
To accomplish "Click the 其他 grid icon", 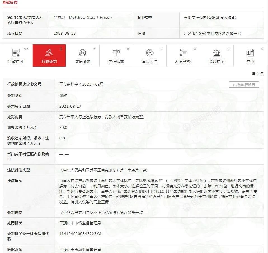I will [x=251, y=53].
